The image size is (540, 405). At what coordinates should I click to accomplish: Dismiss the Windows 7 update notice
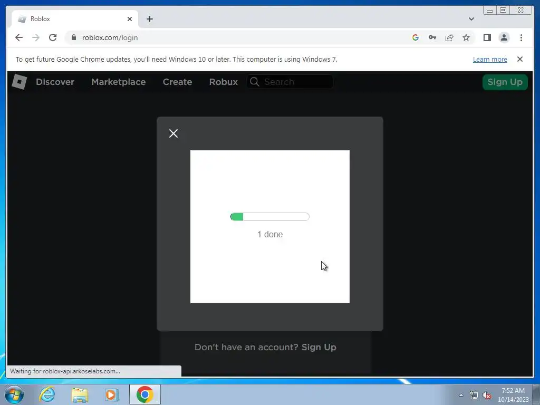[519, 59]
